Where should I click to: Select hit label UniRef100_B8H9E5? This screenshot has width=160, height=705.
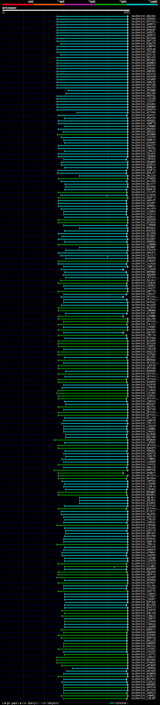coord(143,684)
